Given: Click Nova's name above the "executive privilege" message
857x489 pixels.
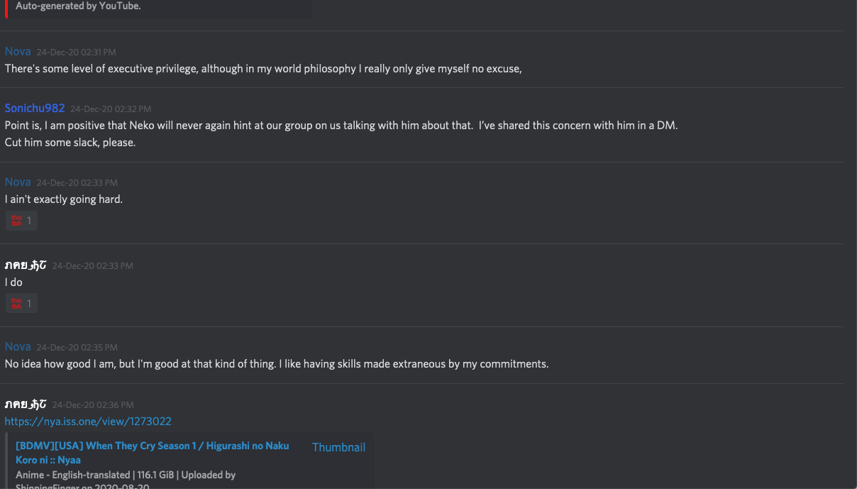Looking at the screenshot, I should [18, 51].
